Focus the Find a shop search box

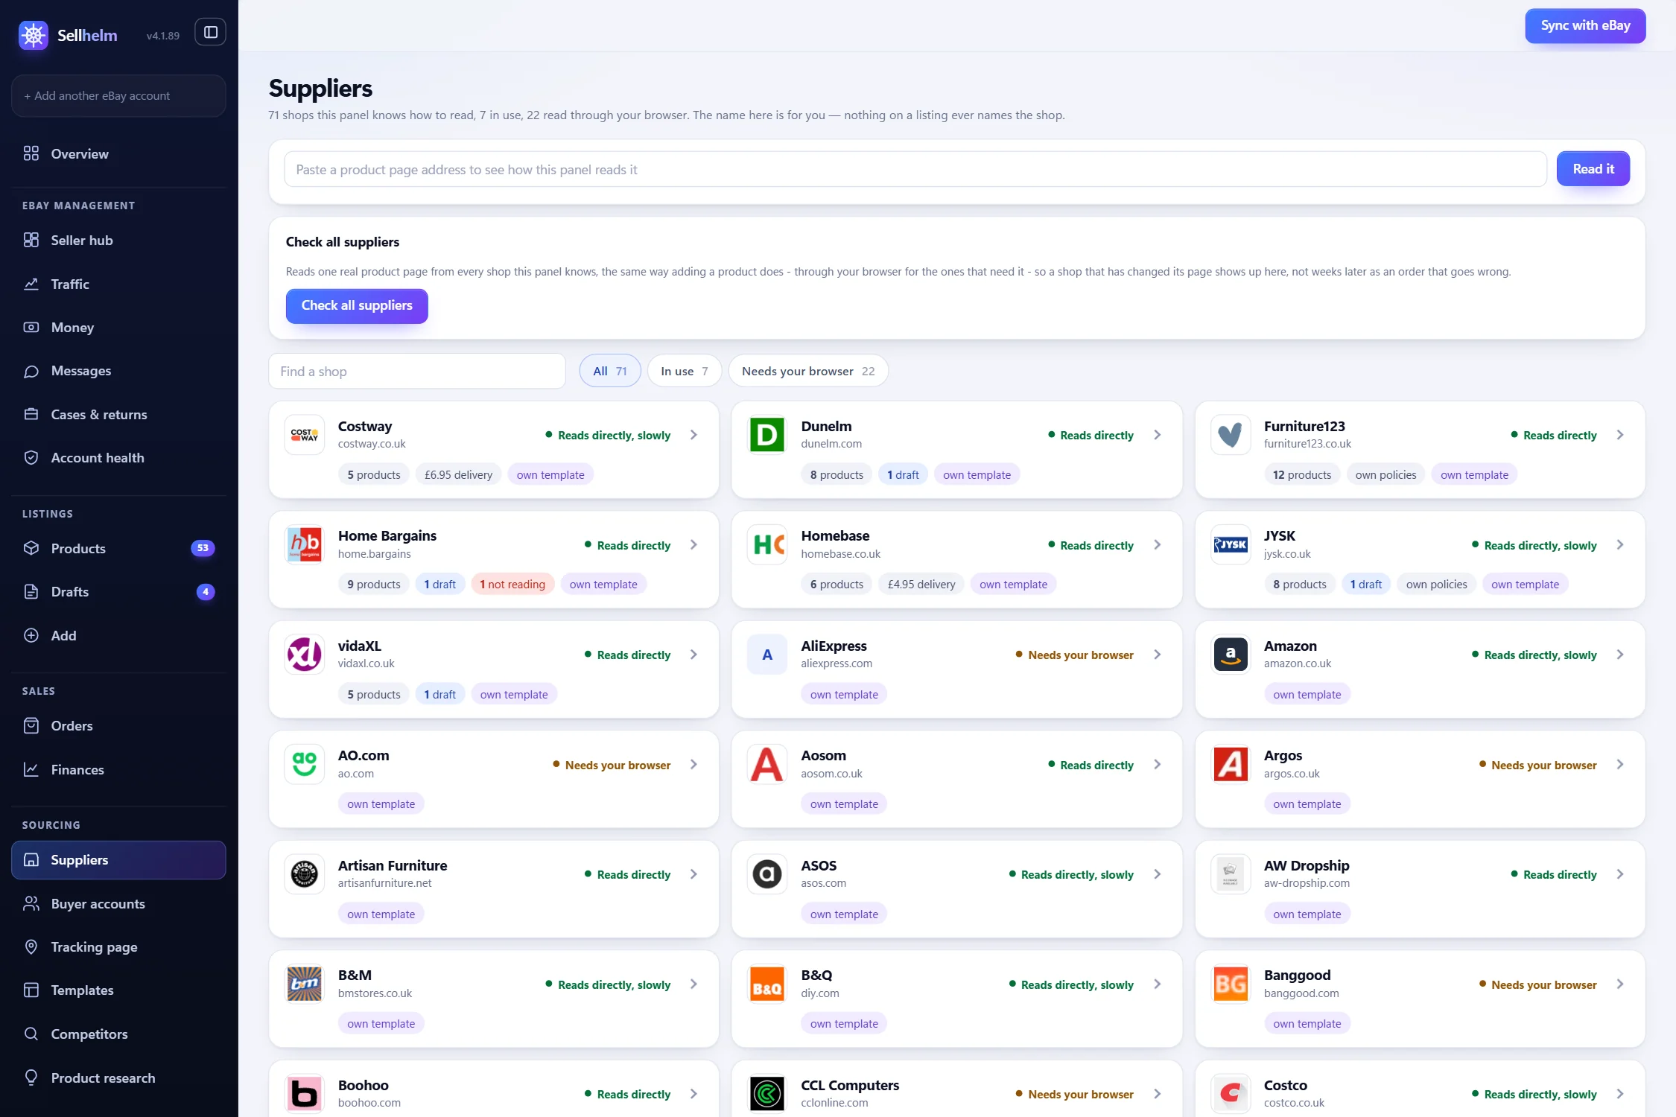417,371
